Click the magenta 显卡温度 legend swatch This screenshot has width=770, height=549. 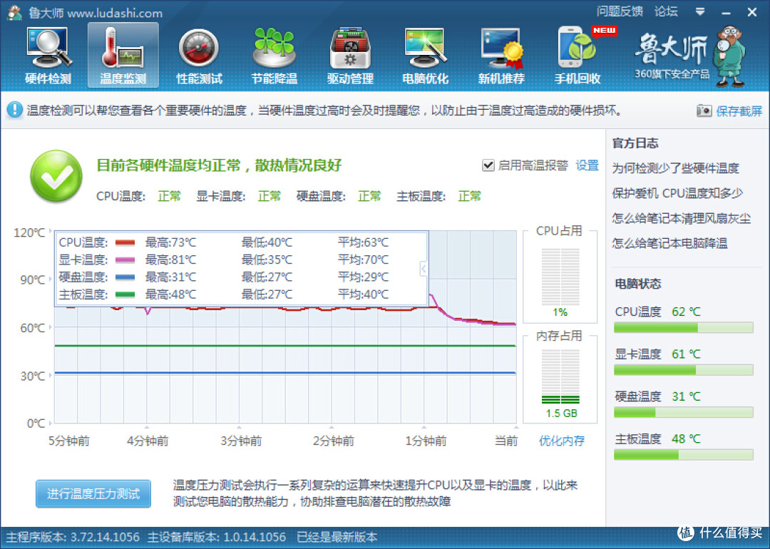click(x=125, y=260)
